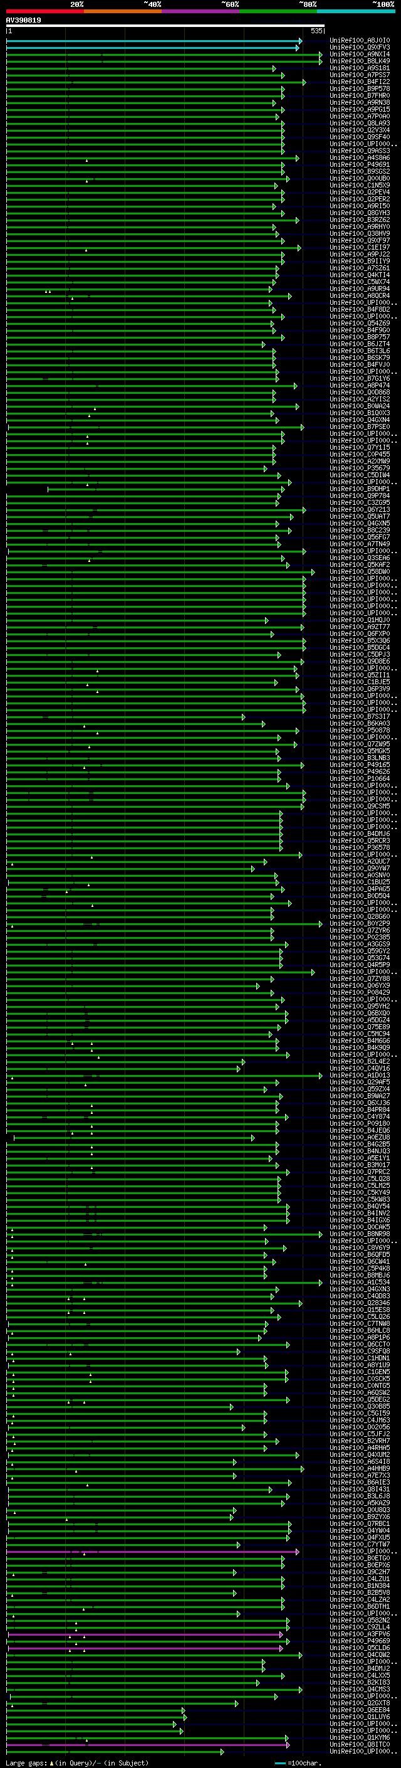This screenshot has width=401, height=1768.
Task: Select label UniRef100_A9PJ22
Action: pos(360,254)
